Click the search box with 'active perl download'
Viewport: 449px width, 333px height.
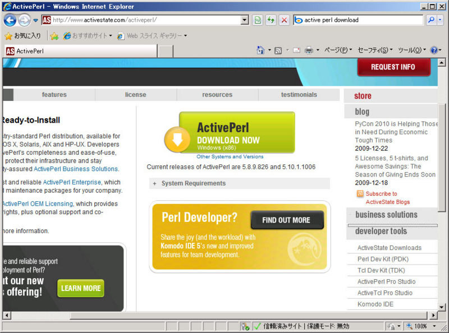pyautogui.click(x=358, y=20)
